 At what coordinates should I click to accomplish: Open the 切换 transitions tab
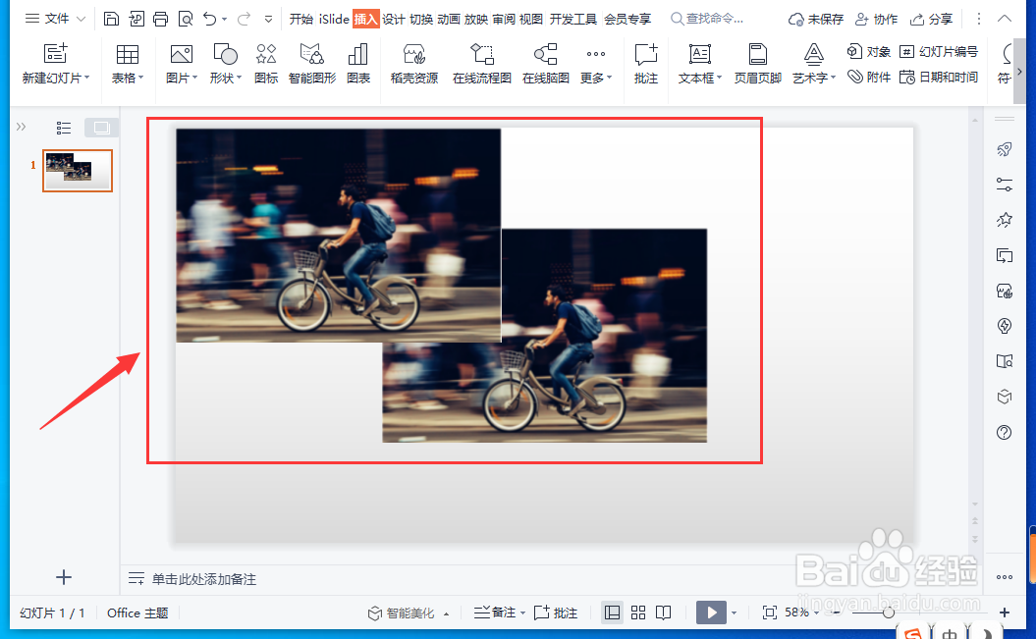[x=421, y=20]
